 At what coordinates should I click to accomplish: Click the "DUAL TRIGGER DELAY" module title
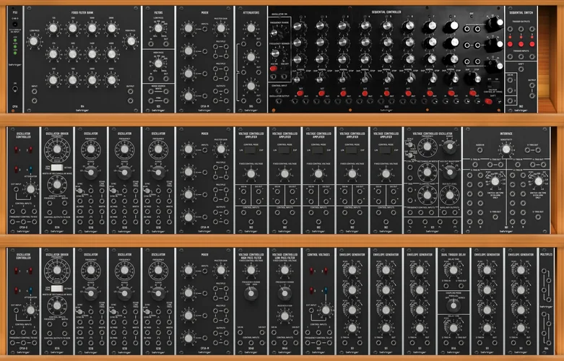click(x=454, y=255)
